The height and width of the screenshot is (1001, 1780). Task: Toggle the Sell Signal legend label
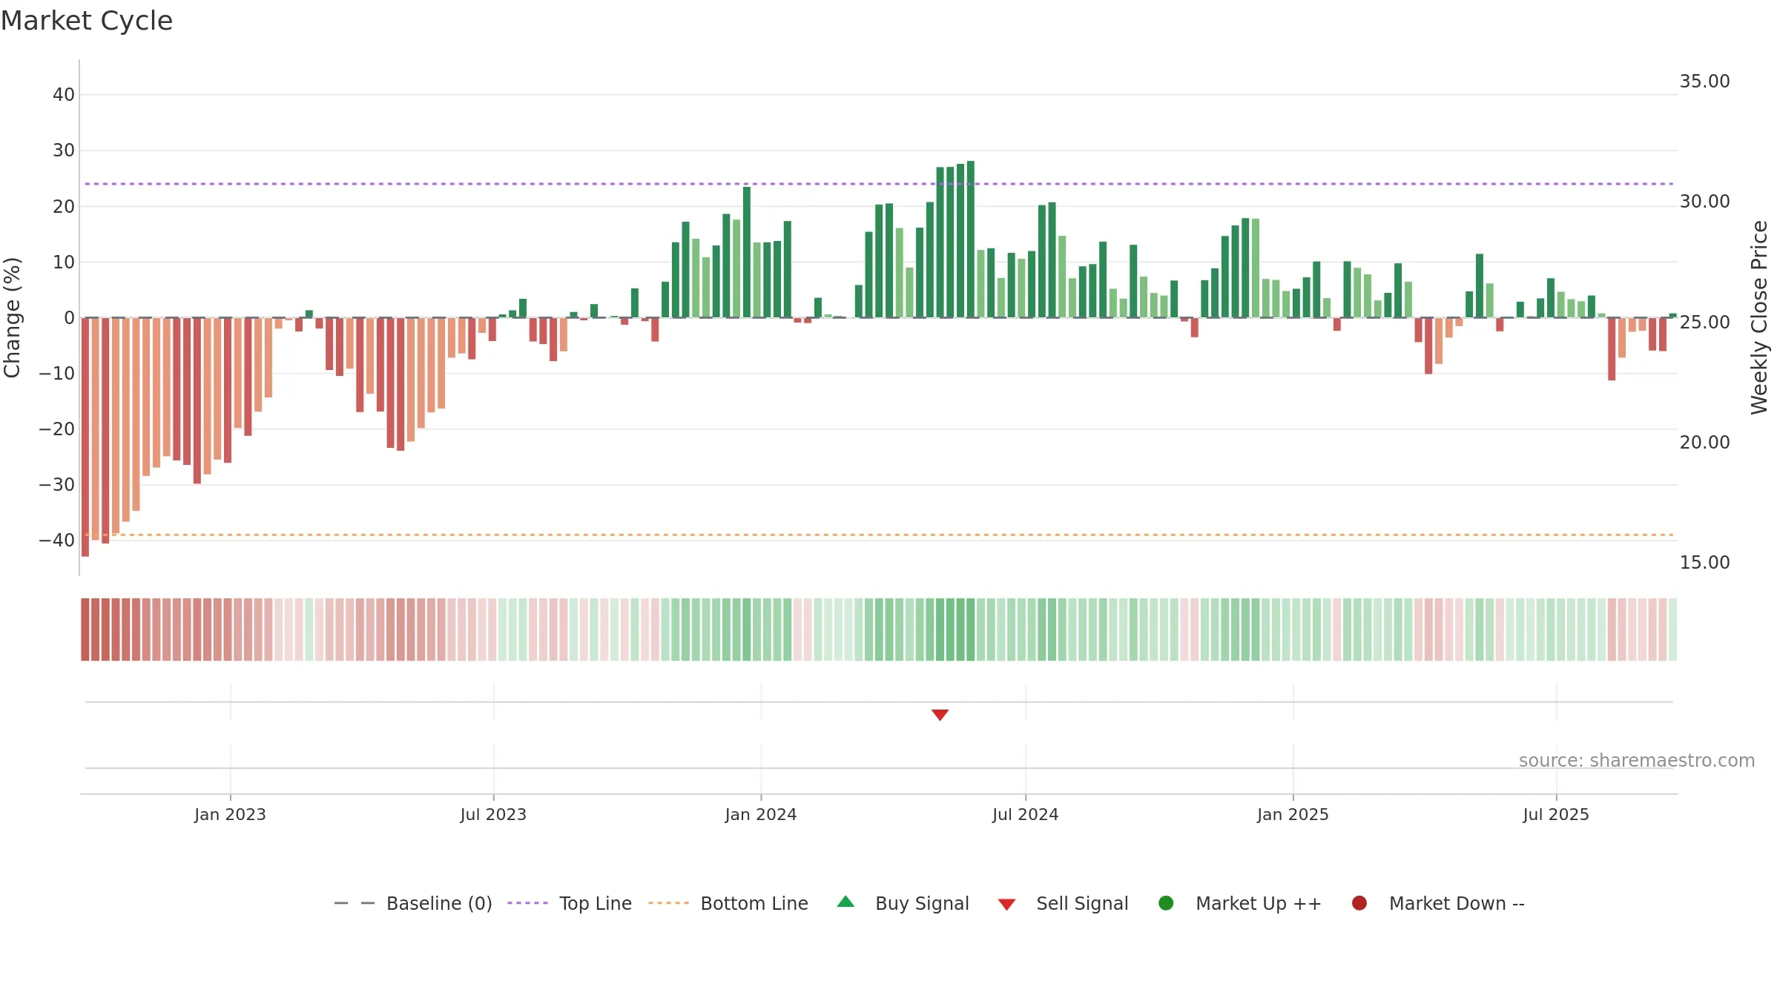[1082, 903]
